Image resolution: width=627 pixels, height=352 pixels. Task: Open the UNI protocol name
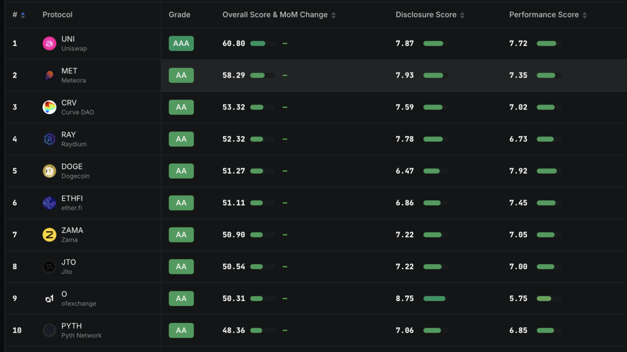[x=68, y=39]
